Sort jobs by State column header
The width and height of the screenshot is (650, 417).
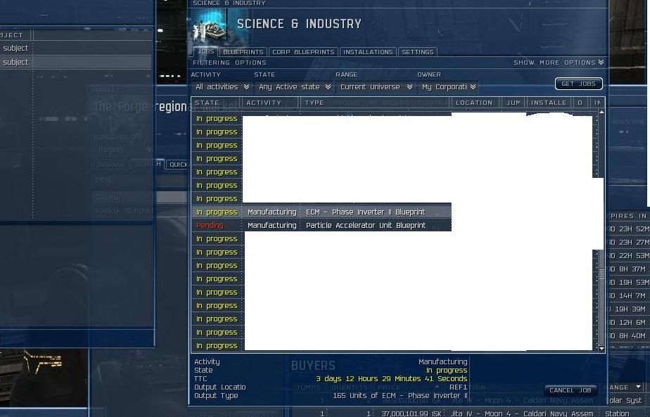point(217,103)
